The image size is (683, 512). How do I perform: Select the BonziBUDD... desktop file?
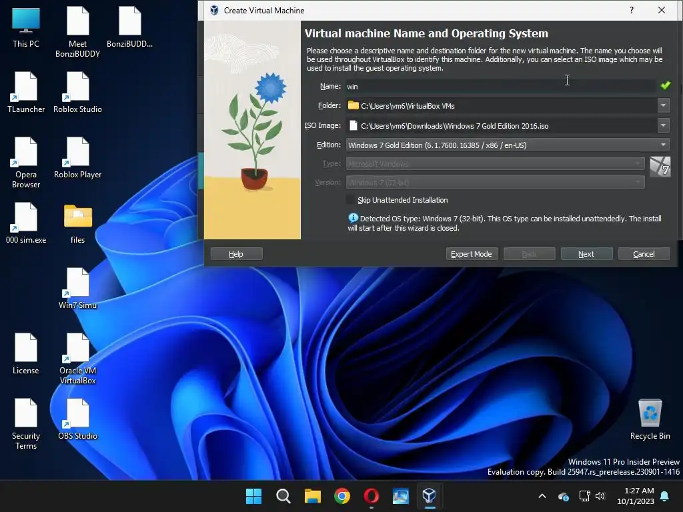(130, 27)
